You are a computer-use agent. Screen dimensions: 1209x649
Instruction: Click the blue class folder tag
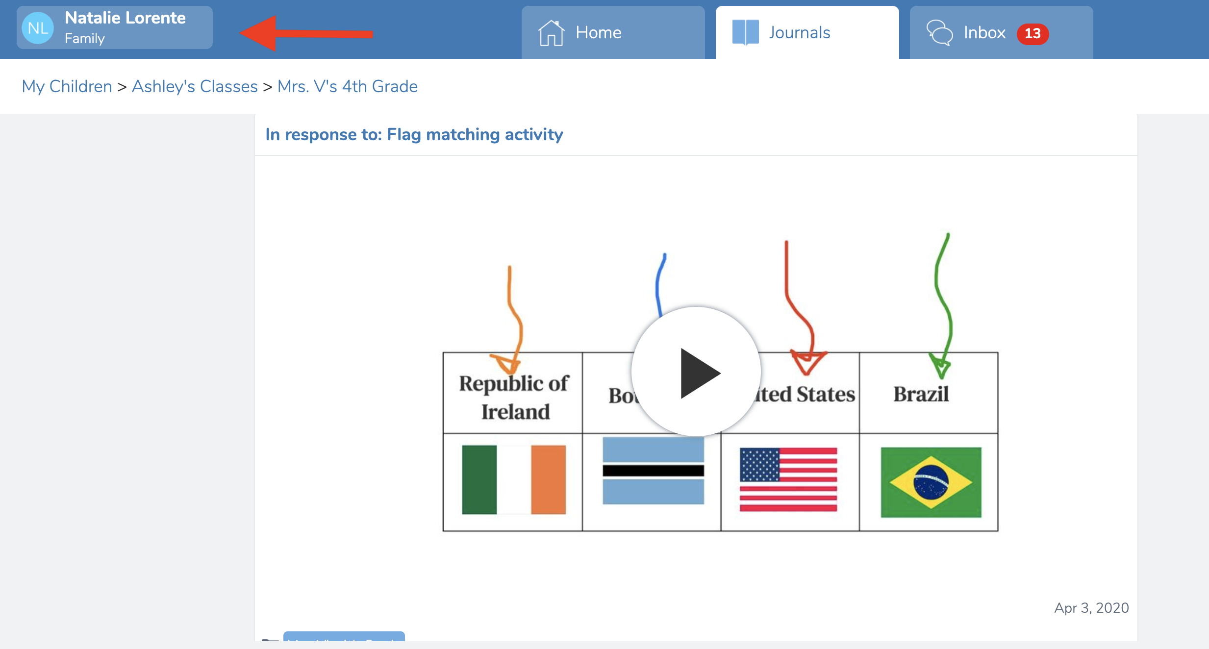(344, 637)
